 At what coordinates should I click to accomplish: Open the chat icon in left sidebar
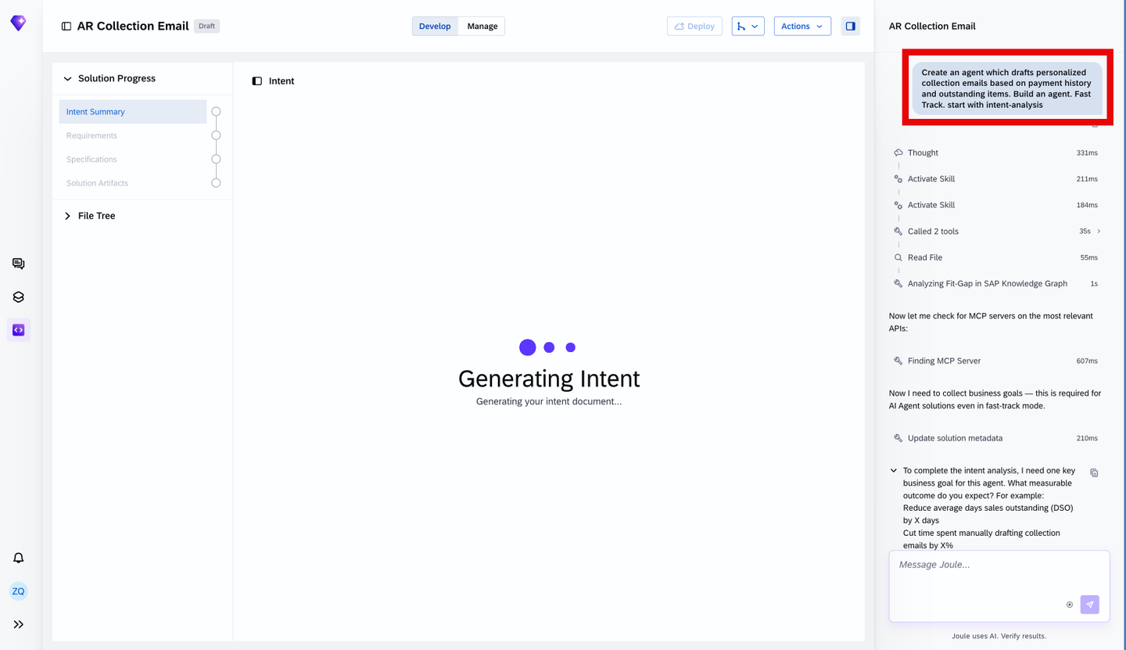(x=18, y=264)
